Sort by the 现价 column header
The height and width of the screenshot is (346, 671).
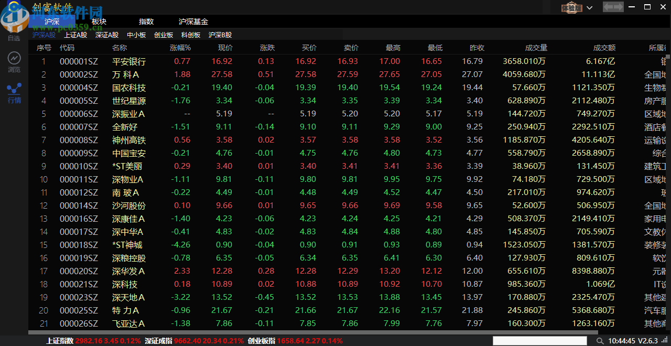pyautogui.click(x=225, y=48)
